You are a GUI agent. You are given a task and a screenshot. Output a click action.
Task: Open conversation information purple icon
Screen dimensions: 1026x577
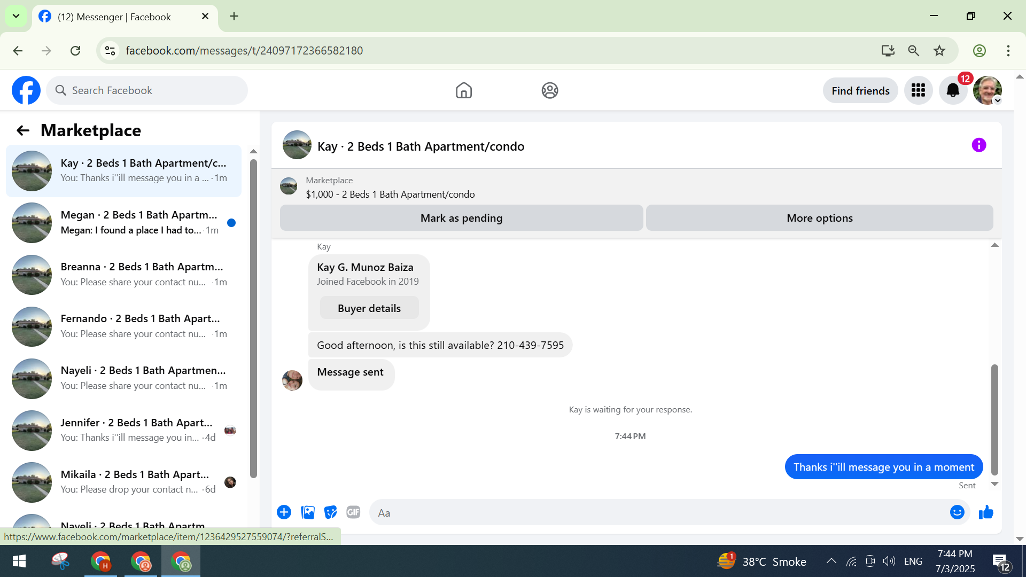978,145
